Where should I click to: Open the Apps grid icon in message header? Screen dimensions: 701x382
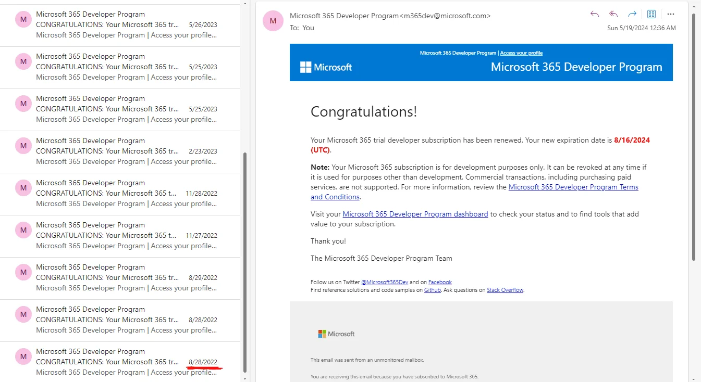tap(651, 14)
